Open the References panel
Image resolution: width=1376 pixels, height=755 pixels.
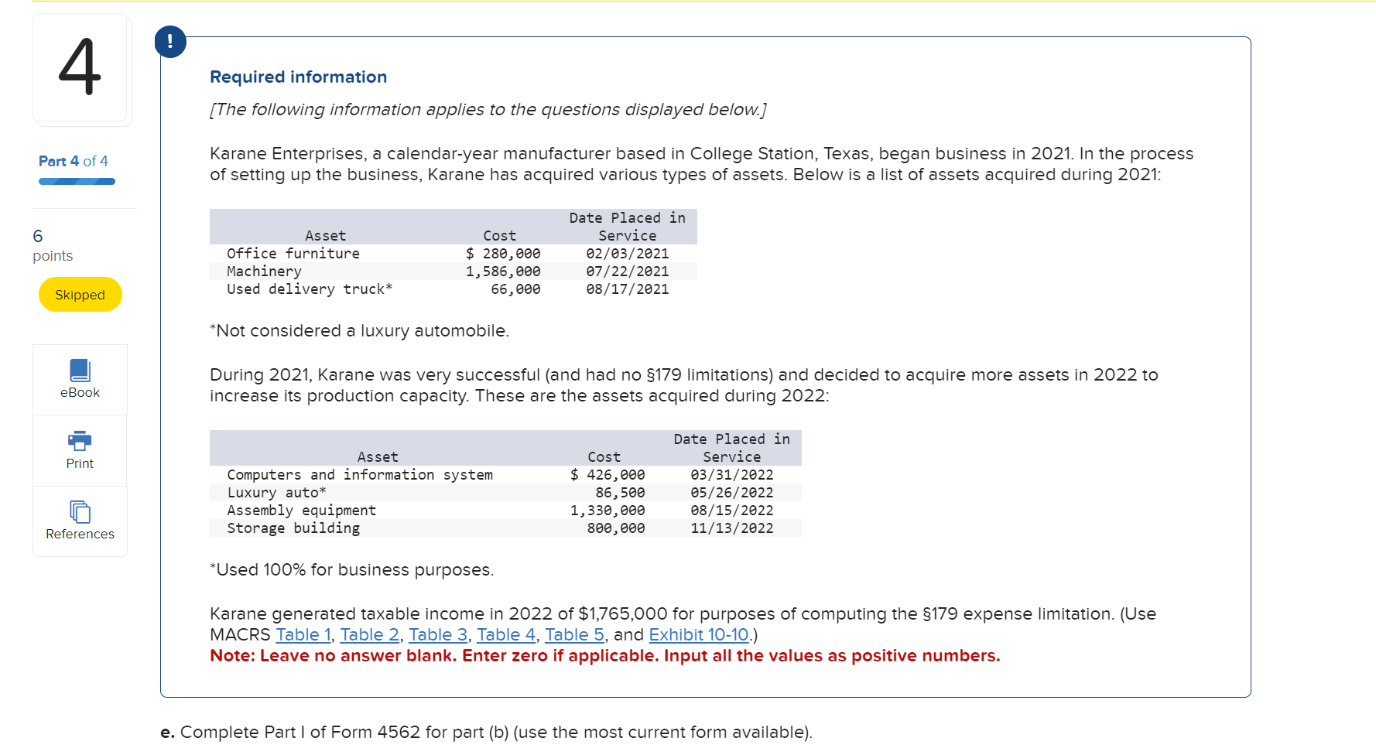[x=80, y=521]
